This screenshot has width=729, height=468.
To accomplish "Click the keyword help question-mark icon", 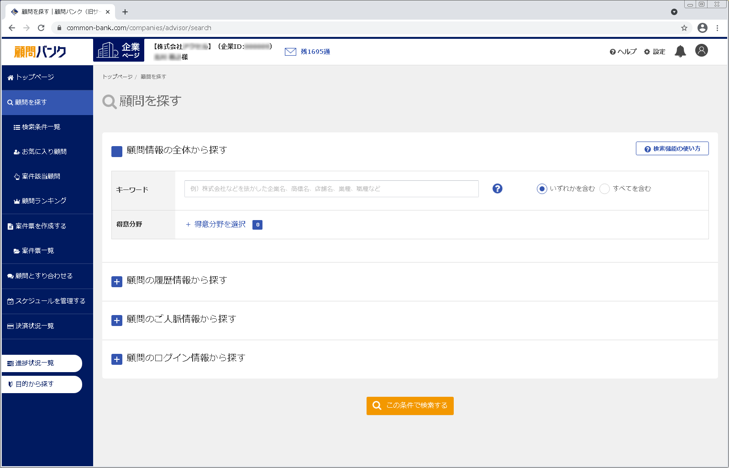I will 498,189.
